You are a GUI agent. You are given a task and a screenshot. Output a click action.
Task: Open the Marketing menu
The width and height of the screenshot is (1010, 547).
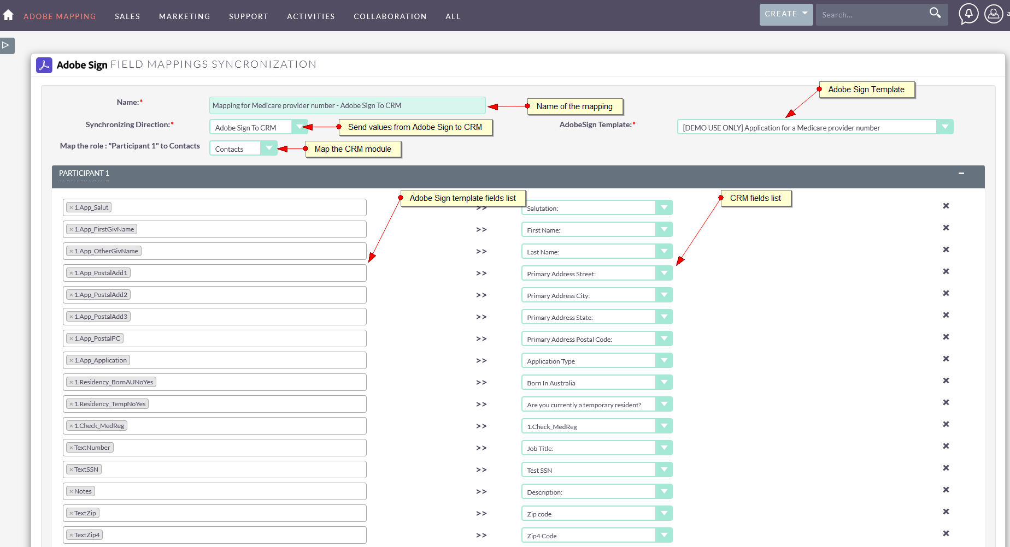click(x=185, y=16)
